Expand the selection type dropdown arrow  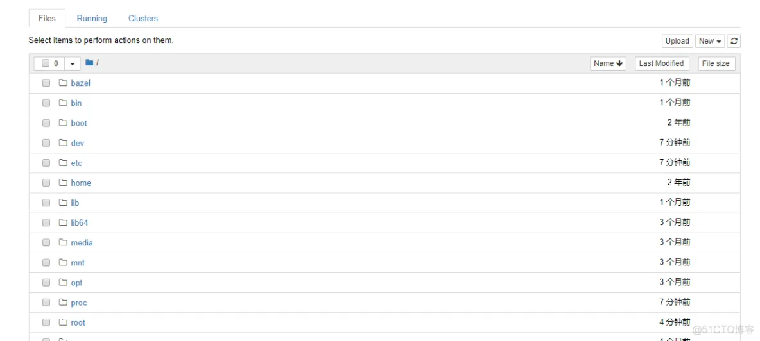(73, 63)
